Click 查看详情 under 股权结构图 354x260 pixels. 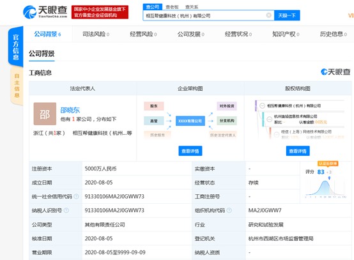click(x=298, y=151)
